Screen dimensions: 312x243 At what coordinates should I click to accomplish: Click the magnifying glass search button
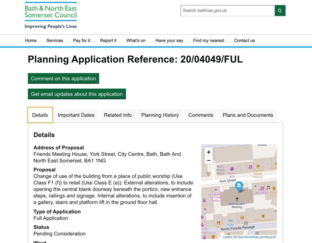tap(280, 11)
